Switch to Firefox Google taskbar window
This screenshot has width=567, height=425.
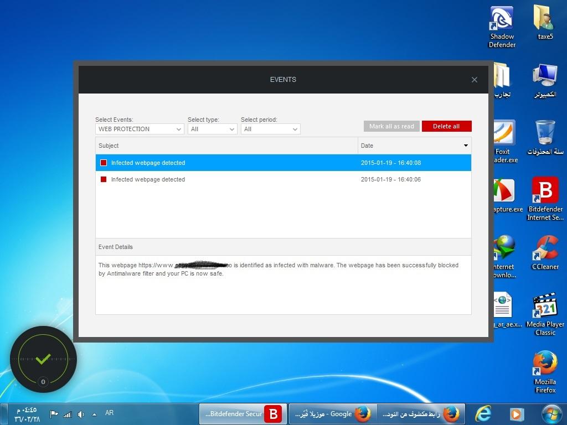332,414
